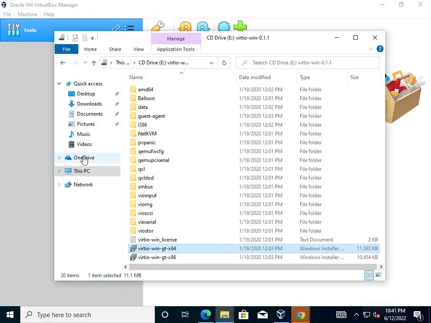Go back in Explorer
Viewport: 431px width, 323px height.
[x=63, y=63]
